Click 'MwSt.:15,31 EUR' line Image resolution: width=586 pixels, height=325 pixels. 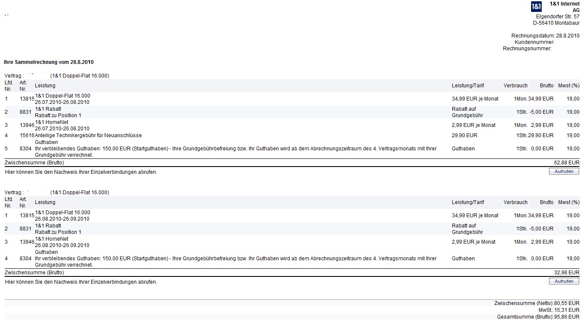tap(559, 310)
